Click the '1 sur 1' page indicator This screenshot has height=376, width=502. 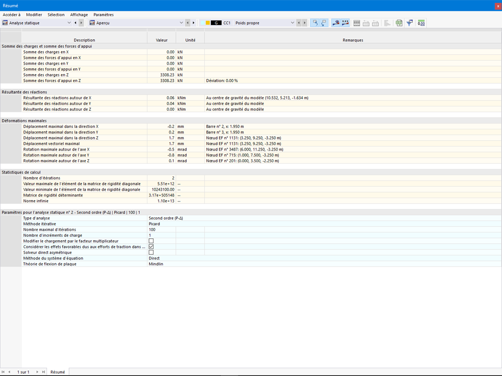point(23,372)
